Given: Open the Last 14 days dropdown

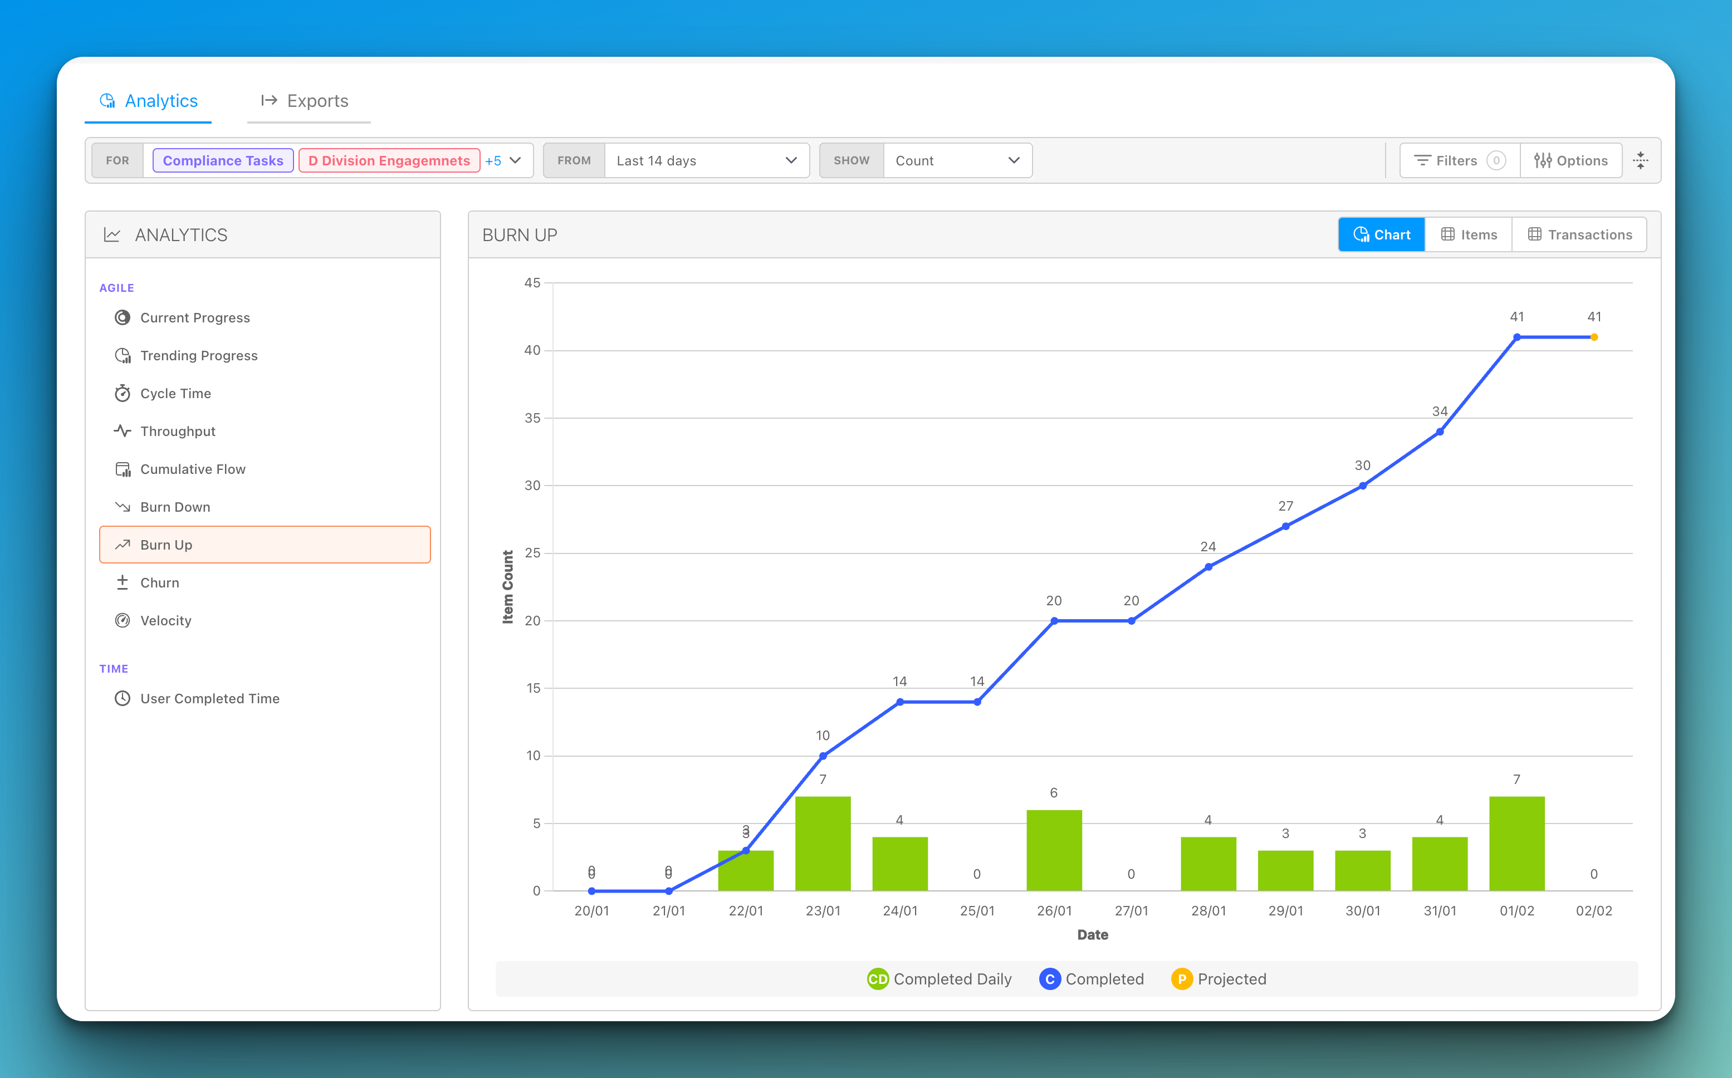Looking at the screenshot, I should [x=706, y=160].
